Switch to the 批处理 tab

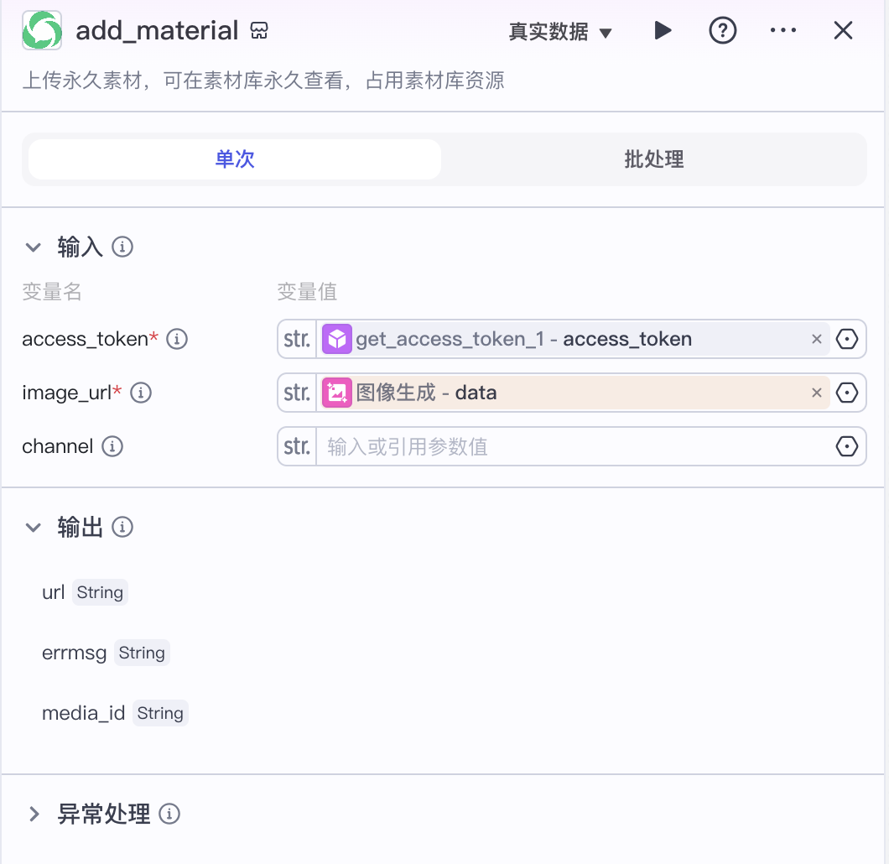[x=653, y=159]
